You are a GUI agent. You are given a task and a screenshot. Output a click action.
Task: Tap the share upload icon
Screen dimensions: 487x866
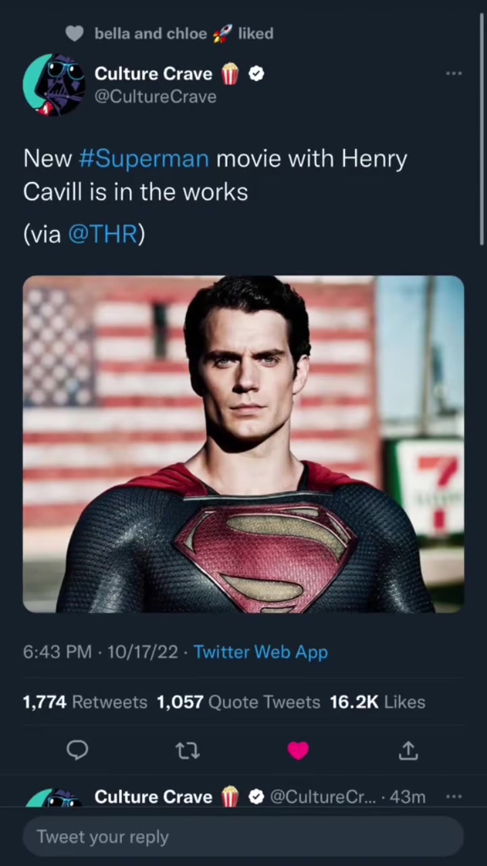(x=409, y=750)
